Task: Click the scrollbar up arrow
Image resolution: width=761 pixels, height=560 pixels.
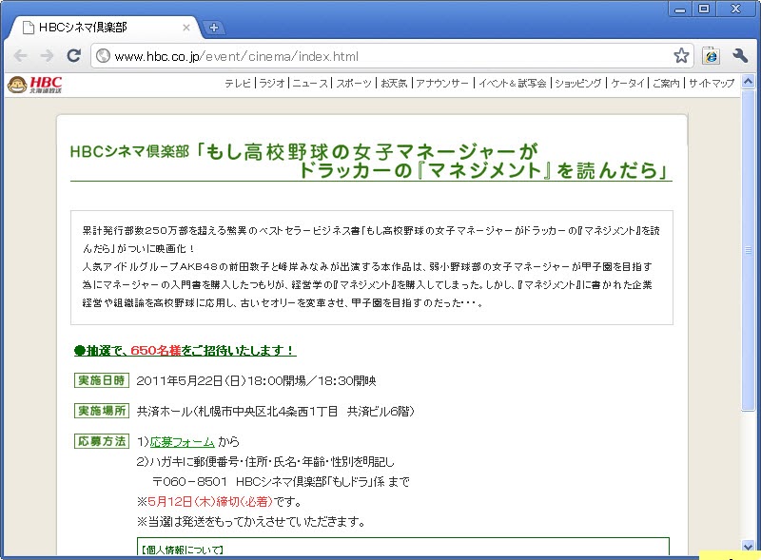Action: pyautogui.click(x=748, y=82)
